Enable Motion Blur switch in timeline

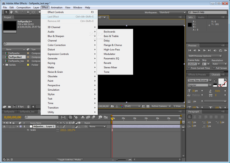click(93, 117)
